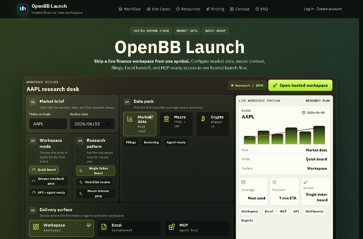
Task: Click the RESEARCH PLAN label in preview
Action: (318, 101)
